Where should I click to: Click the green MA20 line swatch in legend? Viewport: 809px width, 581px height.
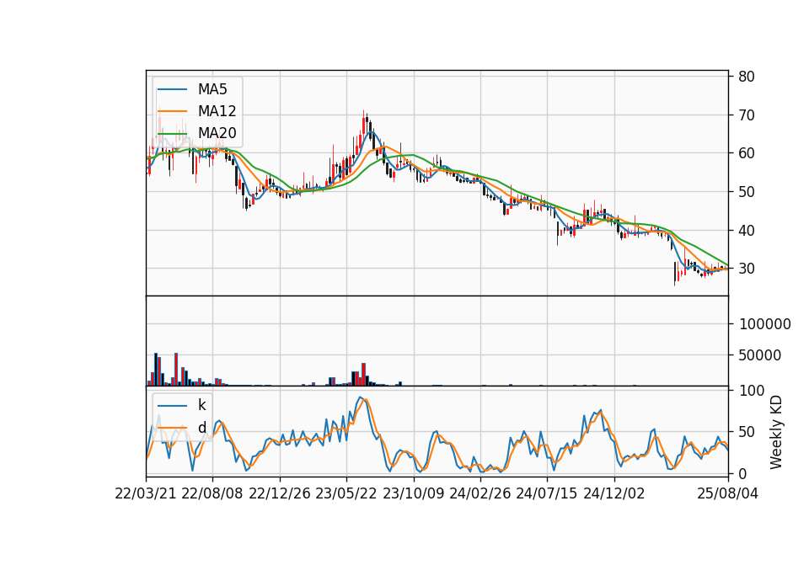click(x=172, y=133)
